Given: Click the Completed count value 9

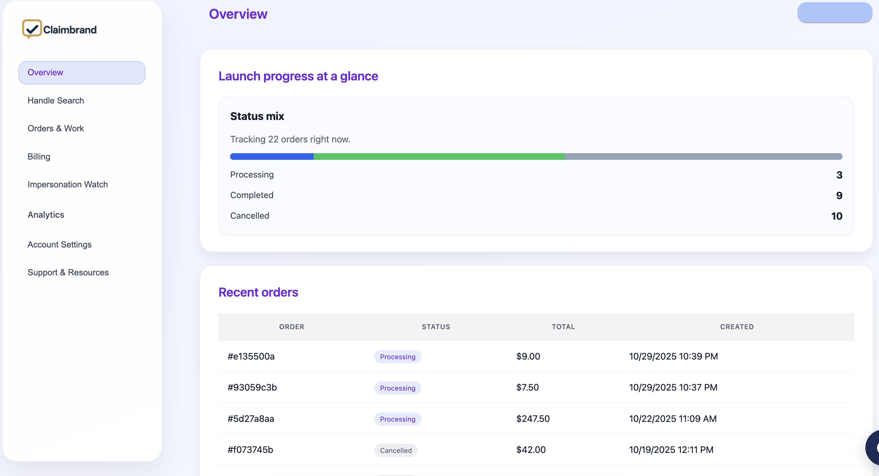Looking at the screenshot, I should (x=839, y=196).
